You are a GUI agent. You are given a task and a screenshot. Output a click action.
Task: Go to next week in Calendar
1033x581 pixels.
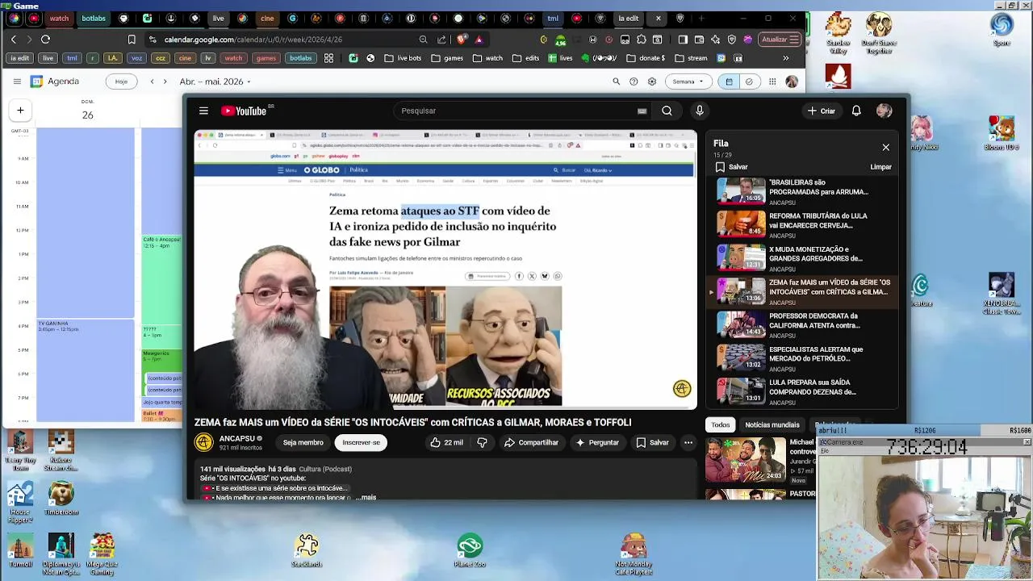pos(165,82)
